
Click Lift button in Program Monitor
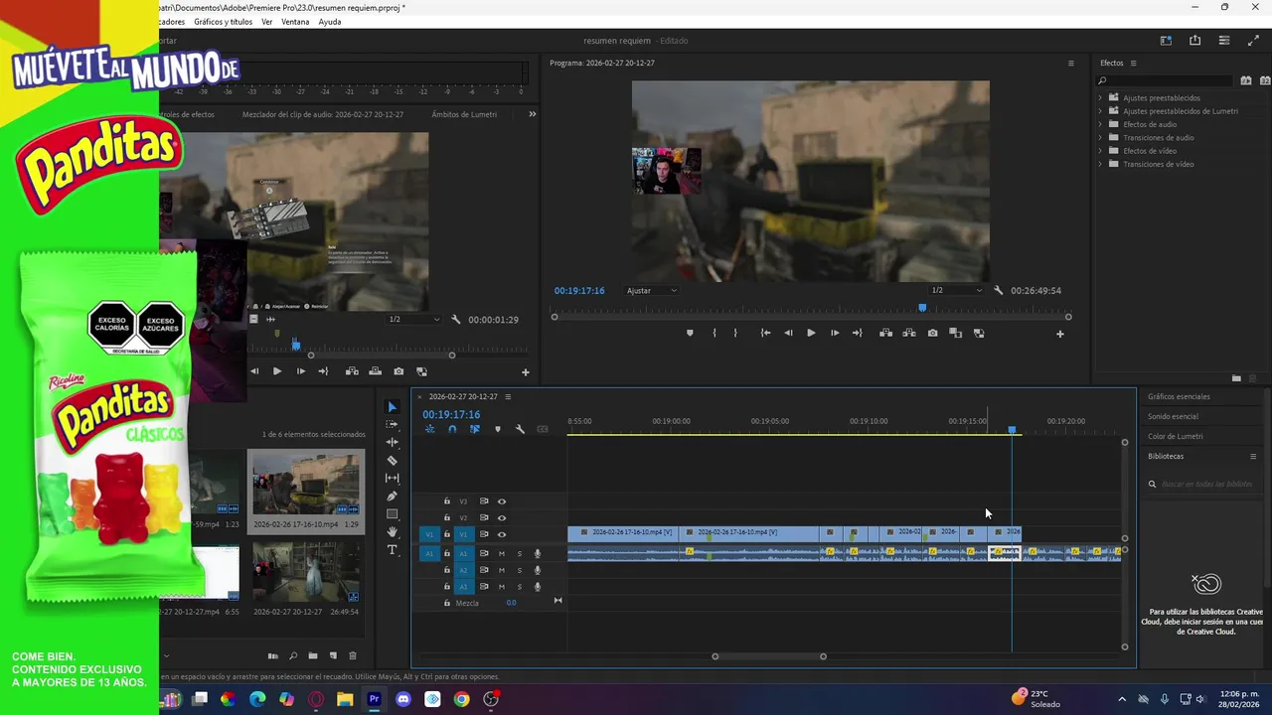point(885,333)
